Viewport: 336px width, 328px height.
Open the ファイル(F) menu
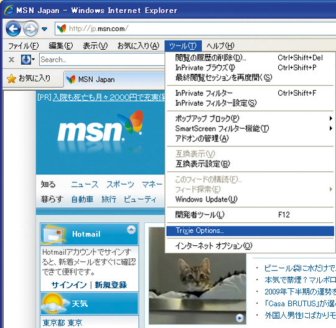coord(23,46)
